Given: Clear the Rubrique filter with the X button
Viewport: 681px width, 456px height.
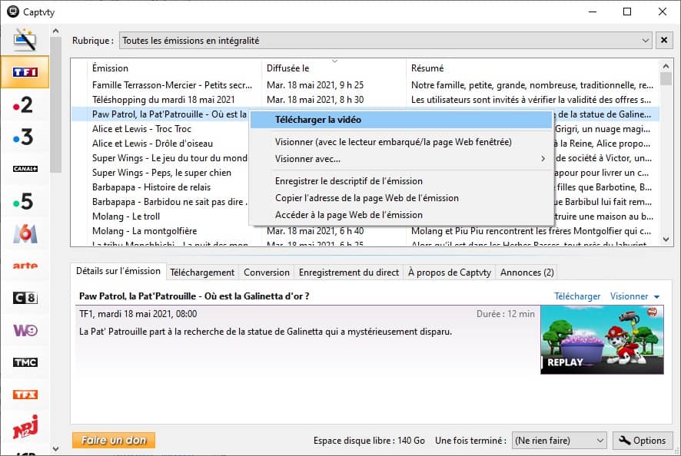Looking at the screenshot, I should click(664, 41).
